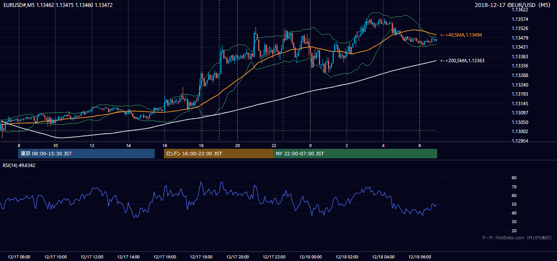Click hour label 8 under price chart
The width and height of the screenshot is (557, 261).
coord(19,145)
